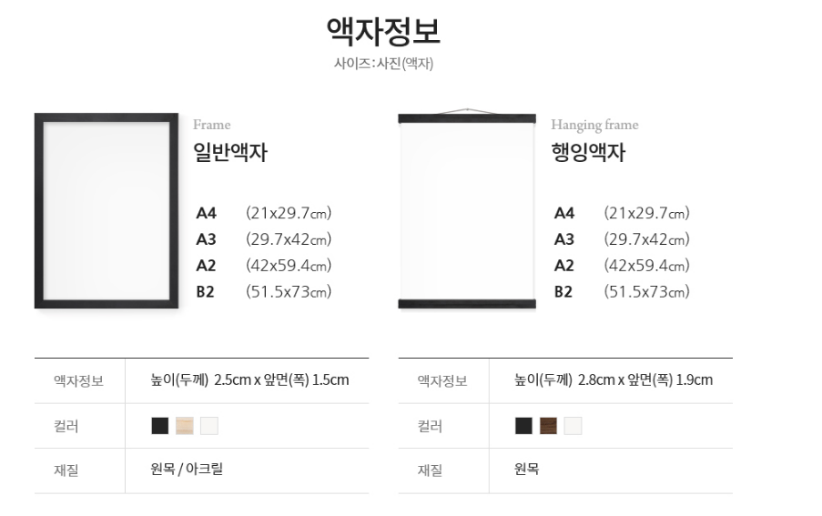
Task: Pick the black swatch for 행잉액자
Action: (523, 426)
